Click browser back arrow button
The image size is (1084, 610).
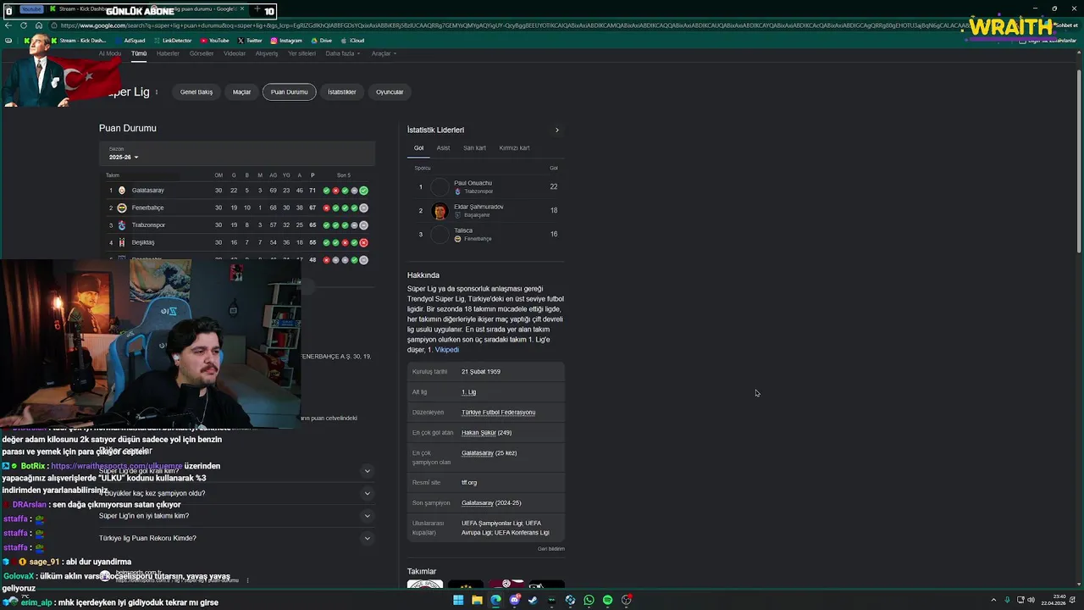pos(9,25)
